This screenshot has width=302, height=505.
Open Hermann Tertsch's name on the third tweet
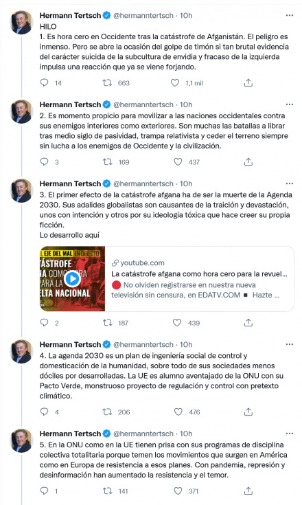[70, 183]
